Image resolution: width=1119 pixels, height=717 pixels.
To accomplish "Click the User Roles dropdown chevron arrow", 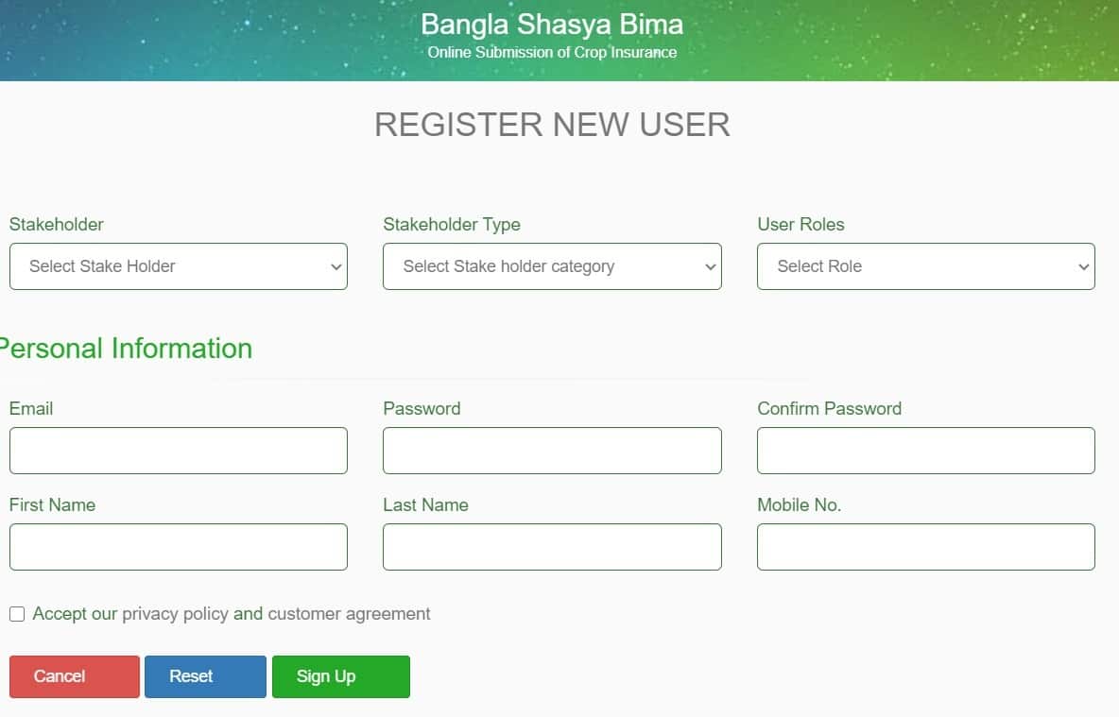I will pos(1085,266).
